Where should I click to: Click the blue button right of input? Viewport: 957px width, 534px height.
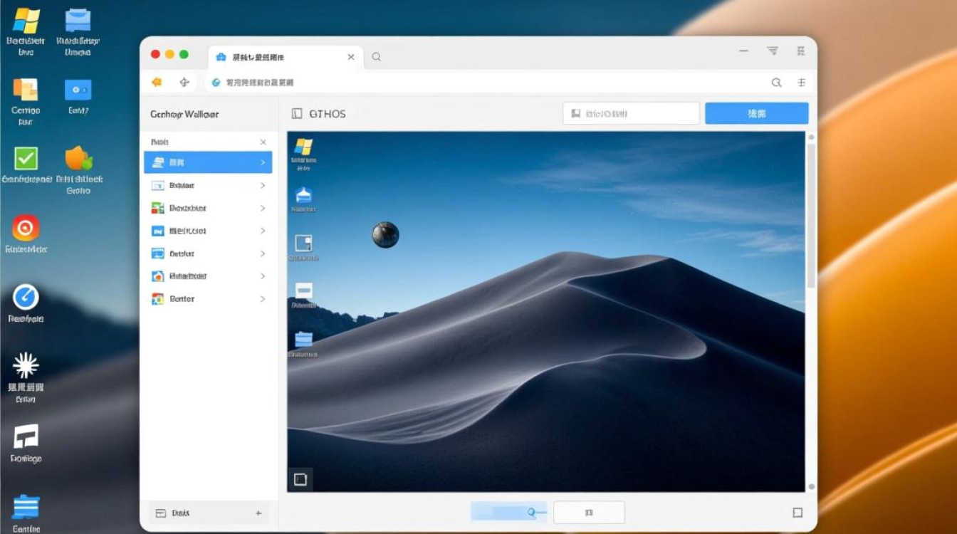pyautogui.click(x=756, y=114)
